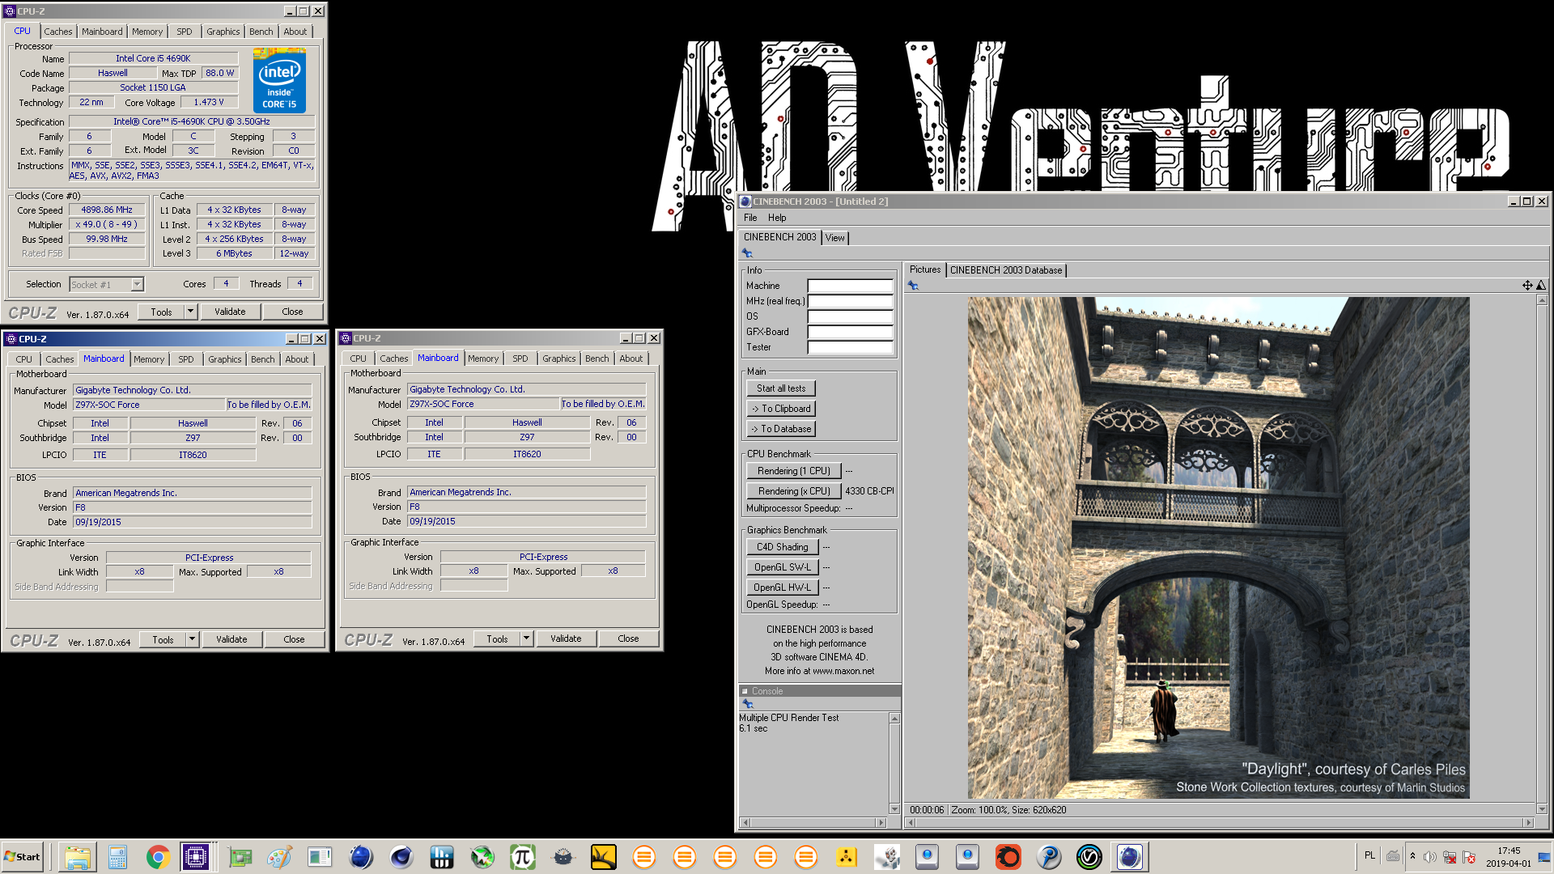Open Tools dropdown arrow in top CPU-Z window
Viewport: 1554px width, 874px height.
(x=190, y=312)
